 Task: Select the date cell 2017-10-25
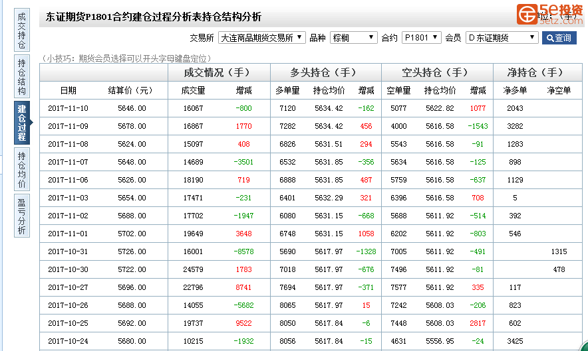[69, 323]
